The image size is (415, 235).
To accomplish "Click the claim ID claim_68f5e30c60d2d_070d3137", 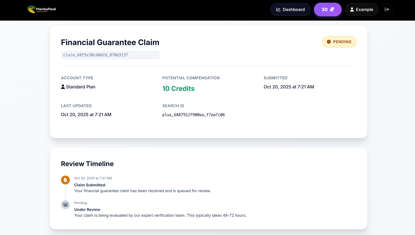I will (x=110, y=55).
